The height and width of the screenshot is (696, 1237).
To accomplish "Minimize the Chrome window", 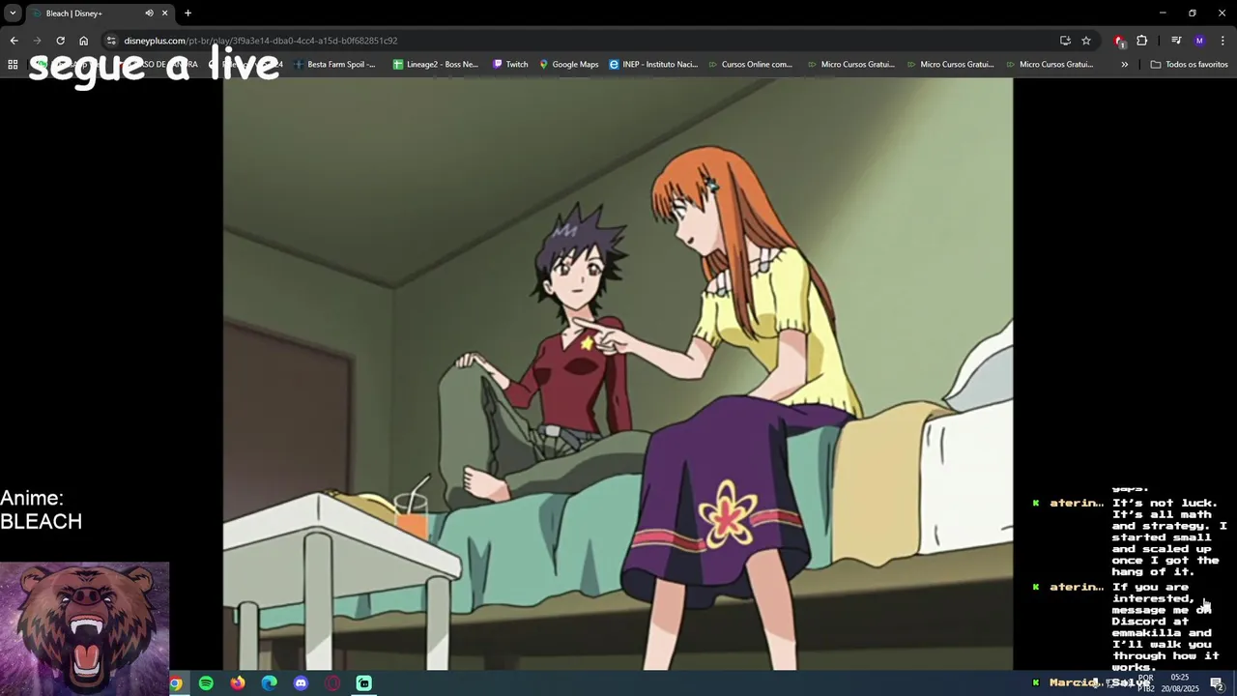I will 1163,13.
